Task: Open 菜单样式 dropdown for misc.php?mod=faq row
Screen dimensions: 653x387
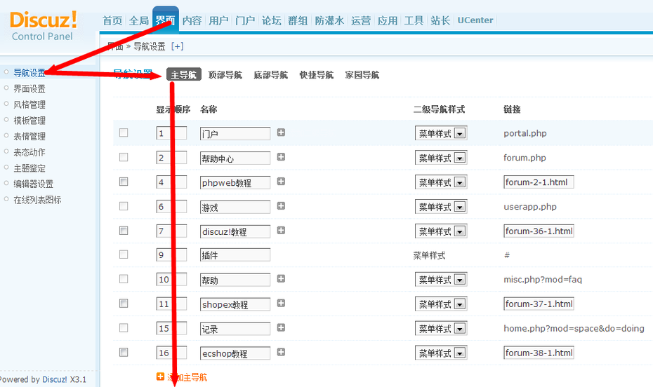Action: (441, 280)
